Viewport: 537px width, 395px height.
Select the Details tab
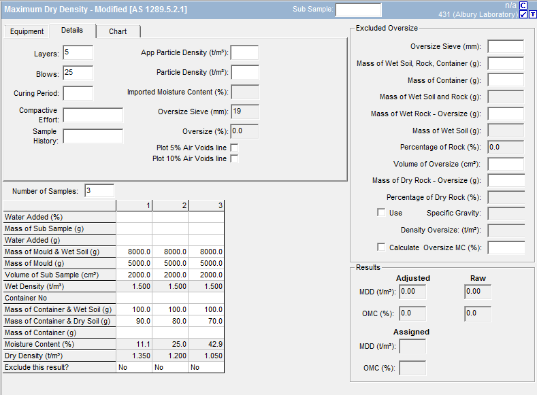click(72, 31)
